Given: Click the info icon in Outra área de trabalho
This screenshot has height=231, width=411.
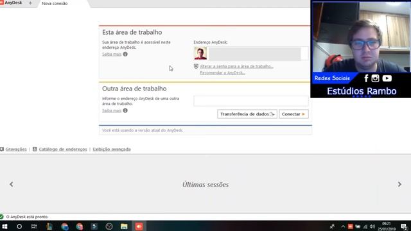Looking at the screenshot, I should [125, 110].
